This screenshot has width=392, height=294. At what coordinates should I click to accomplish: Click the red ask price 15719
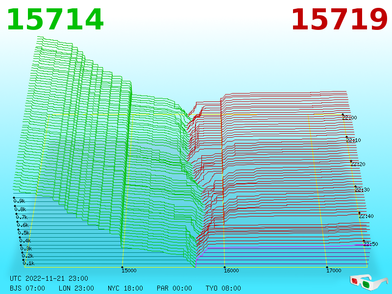339,20
